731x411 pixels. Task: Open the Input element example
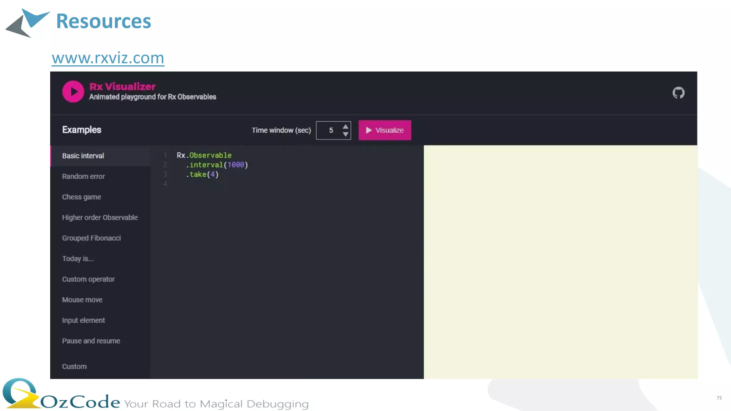[84, 320]
